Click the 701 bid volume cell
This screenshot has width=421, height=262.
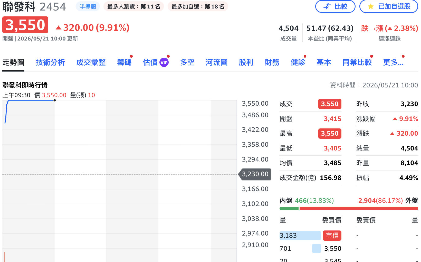(285, 248)
